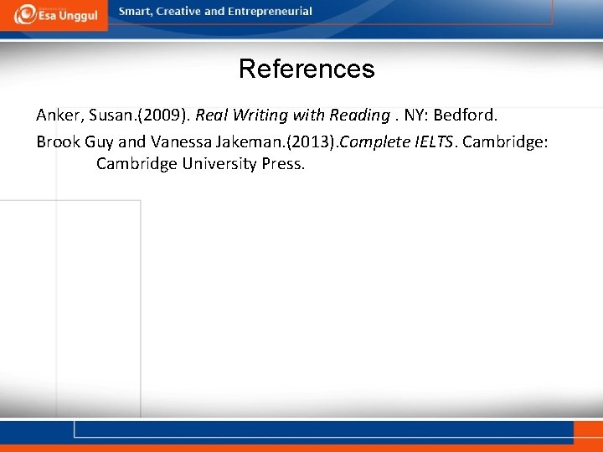Select the 'References' slide title

click(x=307, y=69)
